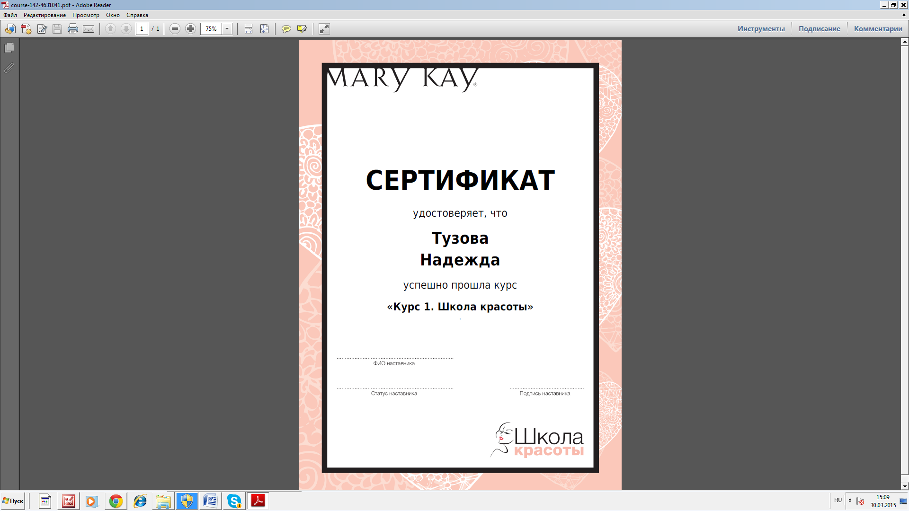Click the show desktop tray icon
Image resolution: width=909 pixels, height=511 pixels.
[x=903, y=501]
